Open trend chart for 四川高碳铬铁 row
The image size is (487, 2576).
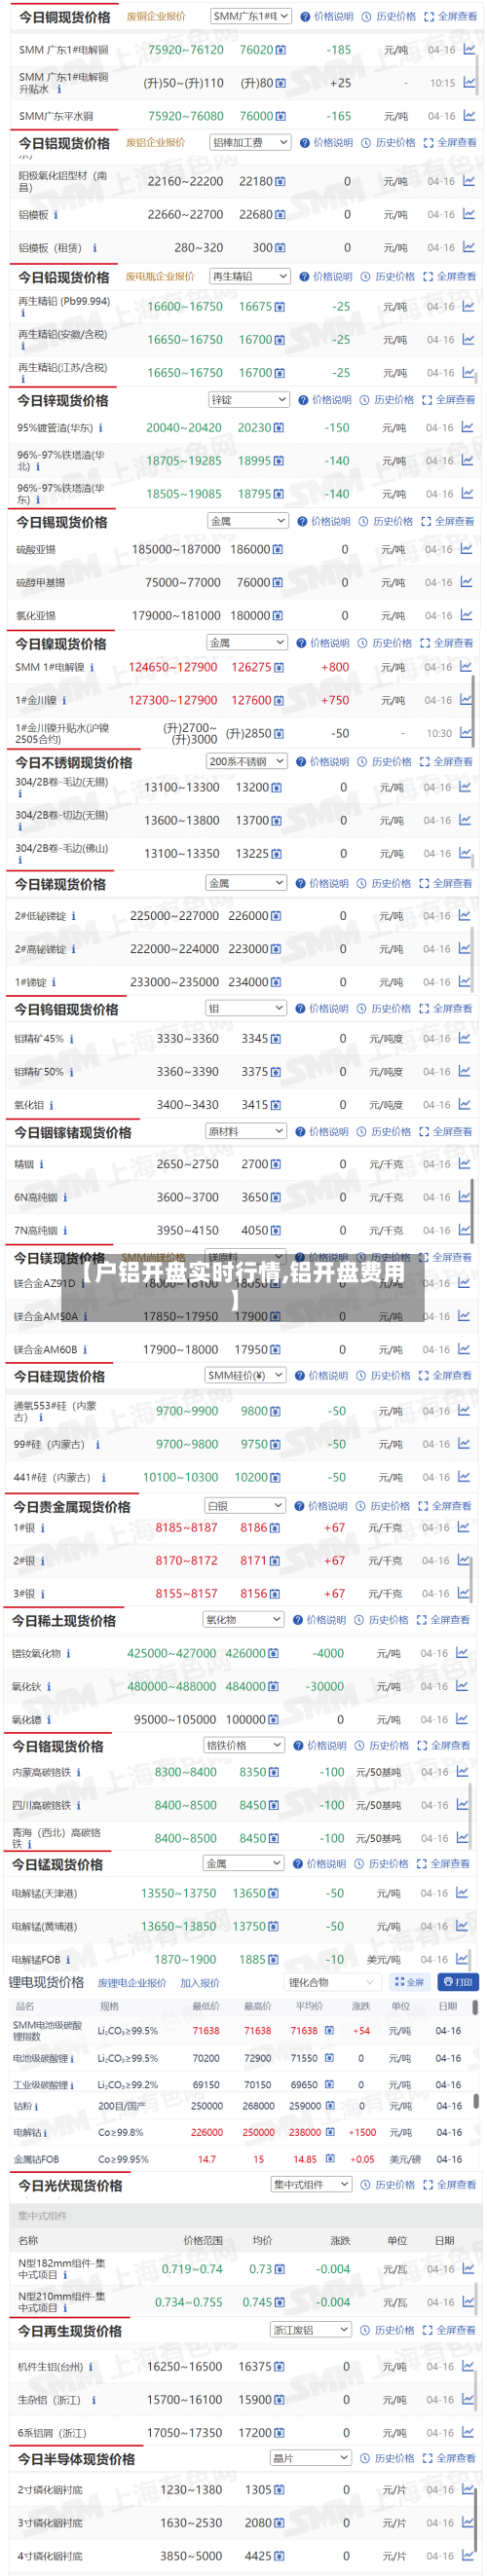(x=462, y=1805)
